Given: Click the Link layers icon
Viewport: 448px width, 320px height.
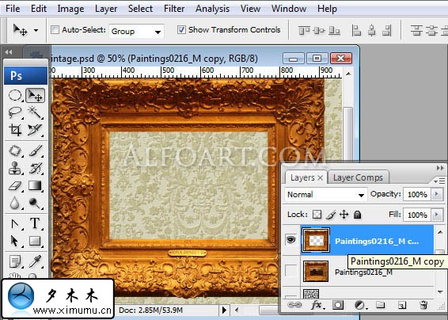Looking at the screenshot, I should (x=294, y=305).
